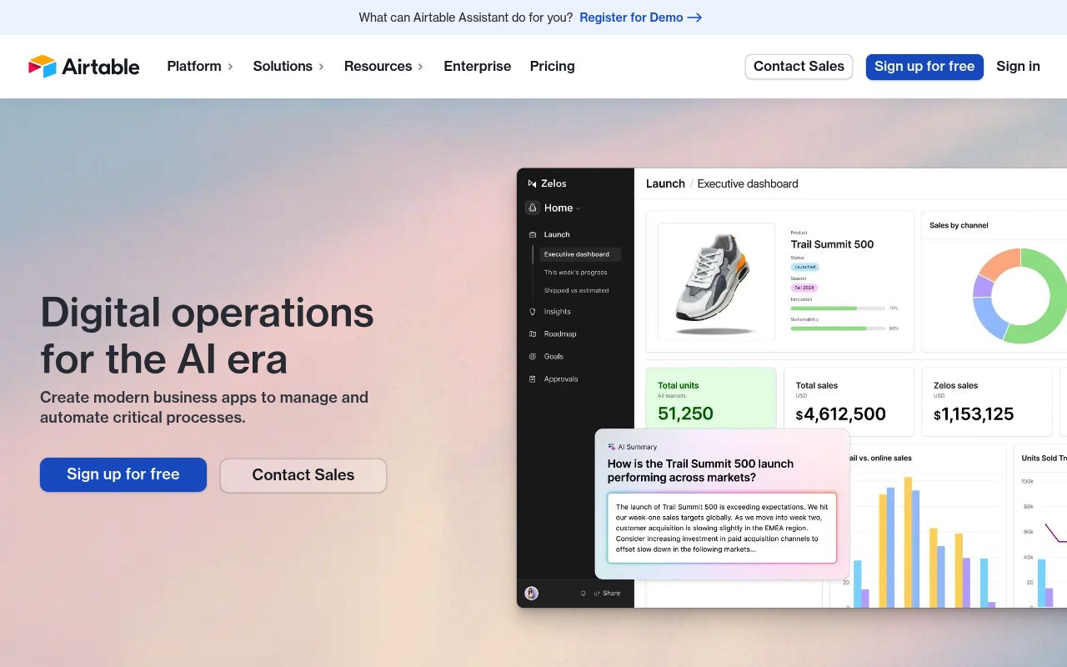
Task: Select Executive dashboard in sidebar
Action: click(579, 254)
